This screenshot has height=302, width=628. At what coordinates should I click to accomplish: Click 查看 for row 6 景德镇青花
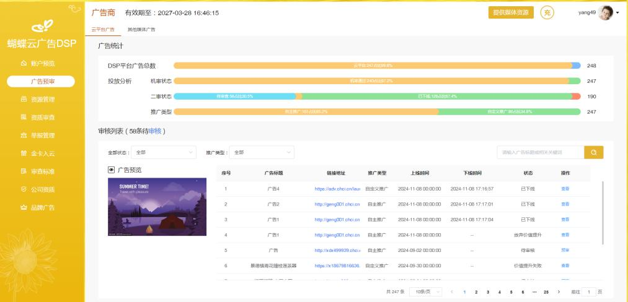tap(565, 265)
